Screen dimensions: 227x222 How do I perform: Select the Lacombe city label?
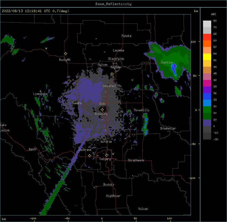(119, 50)
